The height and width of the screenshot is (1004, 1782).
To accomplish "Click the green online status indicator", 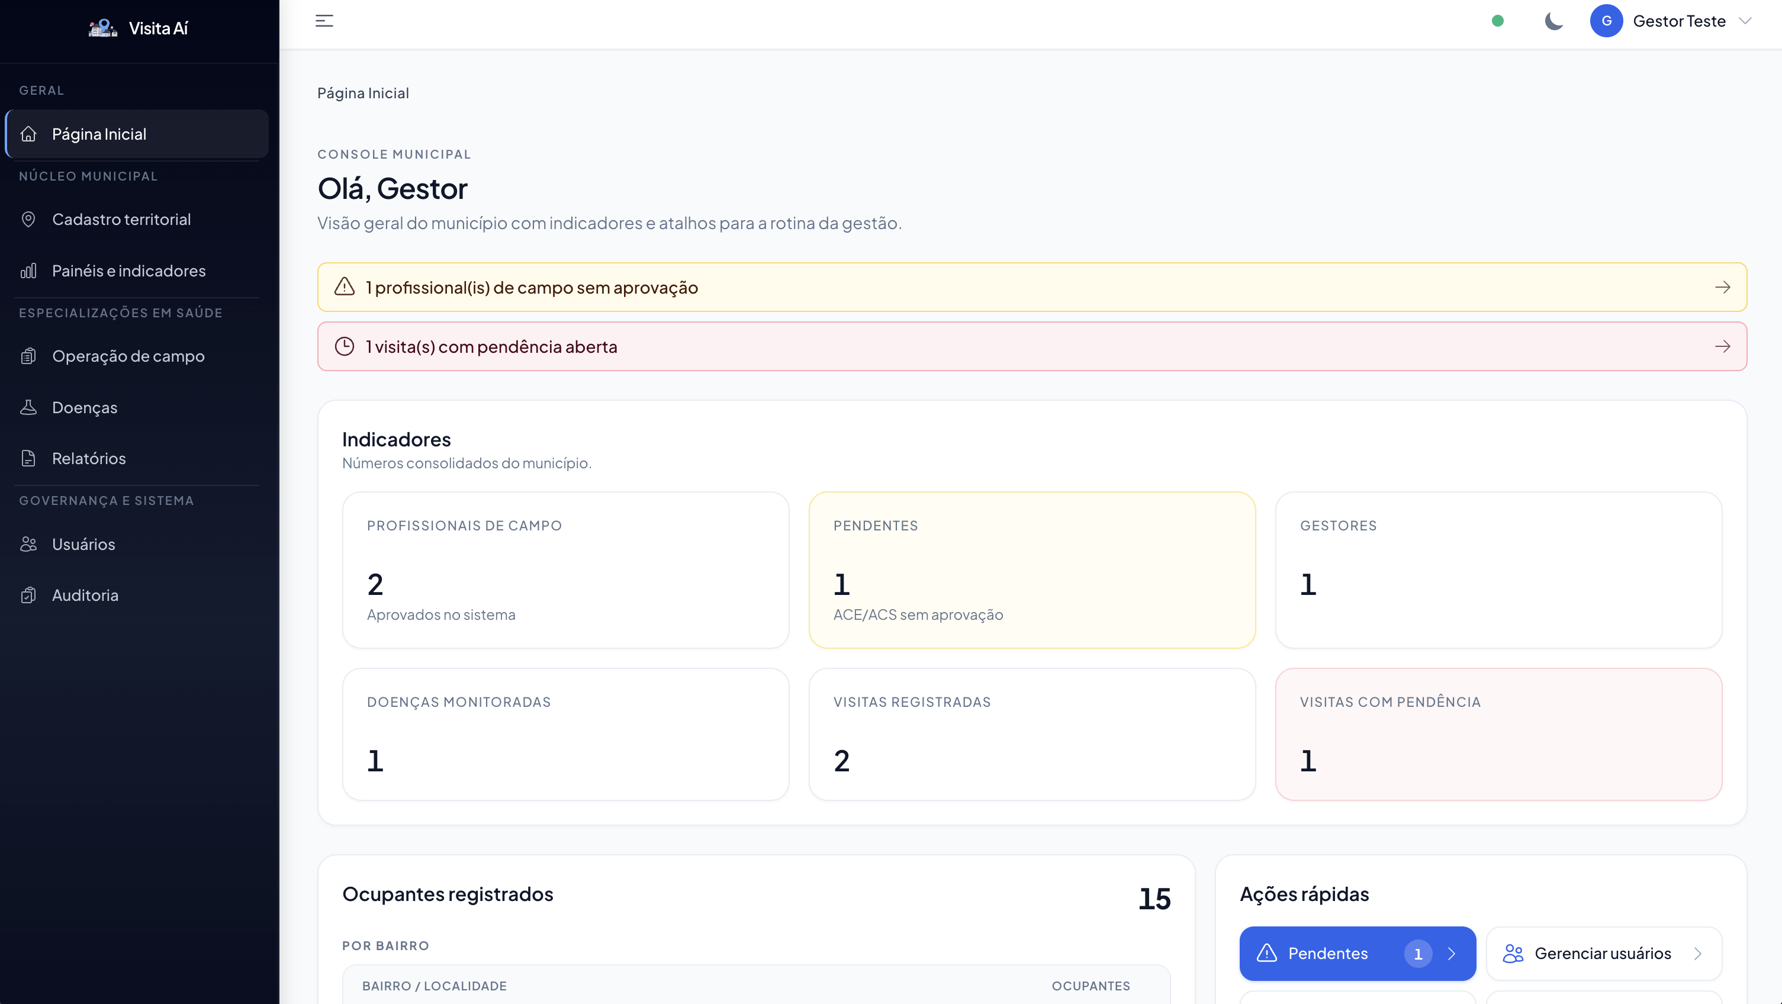I will [x=1498, y=21].
